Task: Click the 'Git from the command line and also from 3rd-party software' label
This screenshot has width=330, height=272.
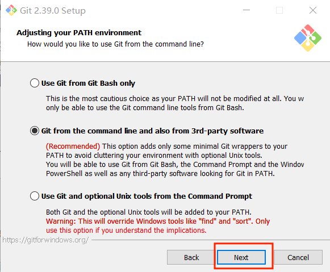Action: tap(152, 131)
